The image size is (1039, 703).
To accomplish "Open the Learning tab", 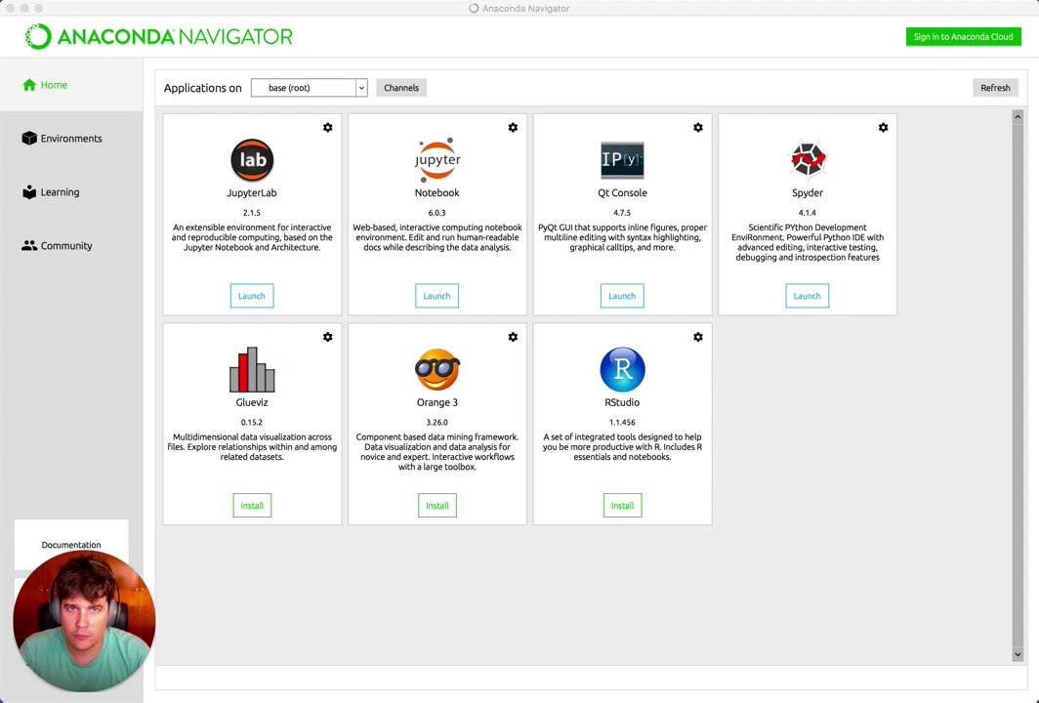I will [71, 191].
